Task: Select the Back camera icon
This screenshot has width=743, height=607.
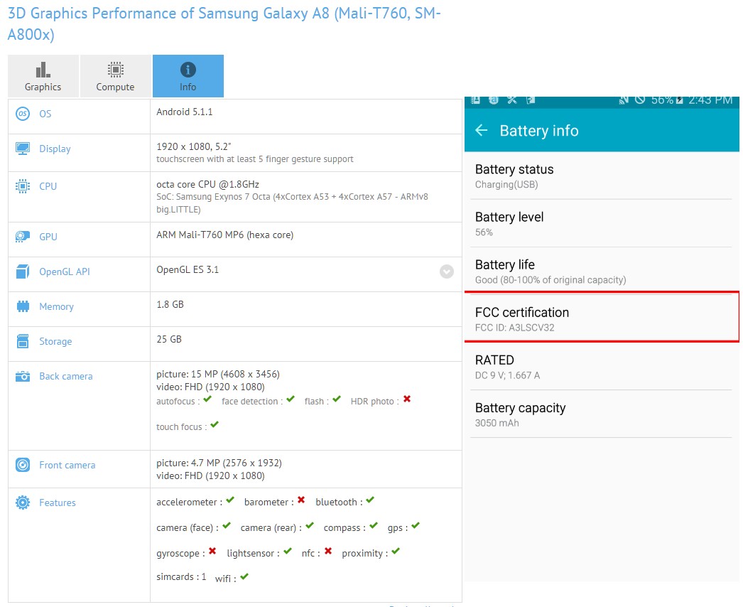Action: pos(22,376)
